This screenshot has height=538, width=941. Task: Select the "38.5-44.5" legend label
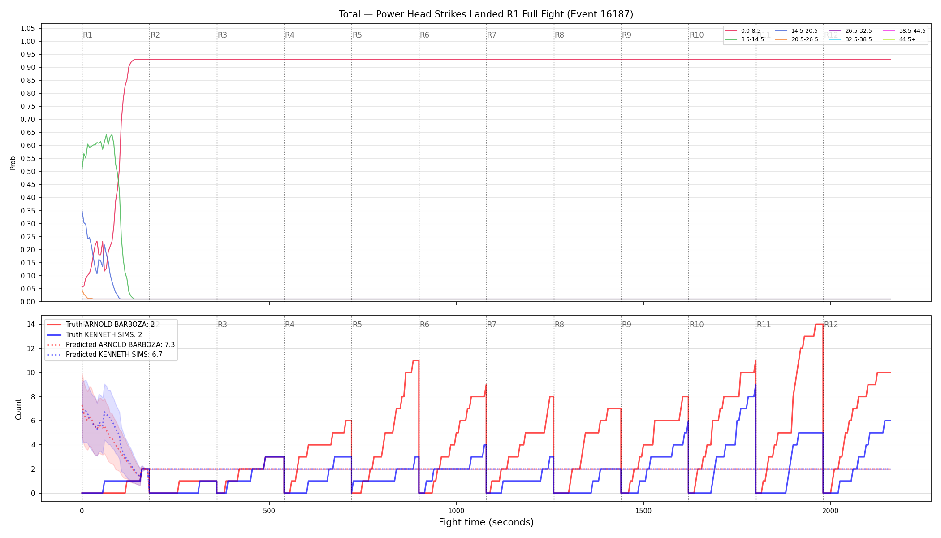[912, 31]
